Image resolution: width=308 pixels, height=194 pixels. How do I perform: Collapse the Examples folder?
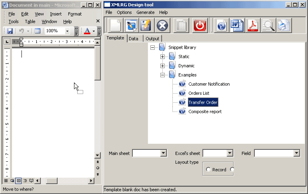(162, 75)
